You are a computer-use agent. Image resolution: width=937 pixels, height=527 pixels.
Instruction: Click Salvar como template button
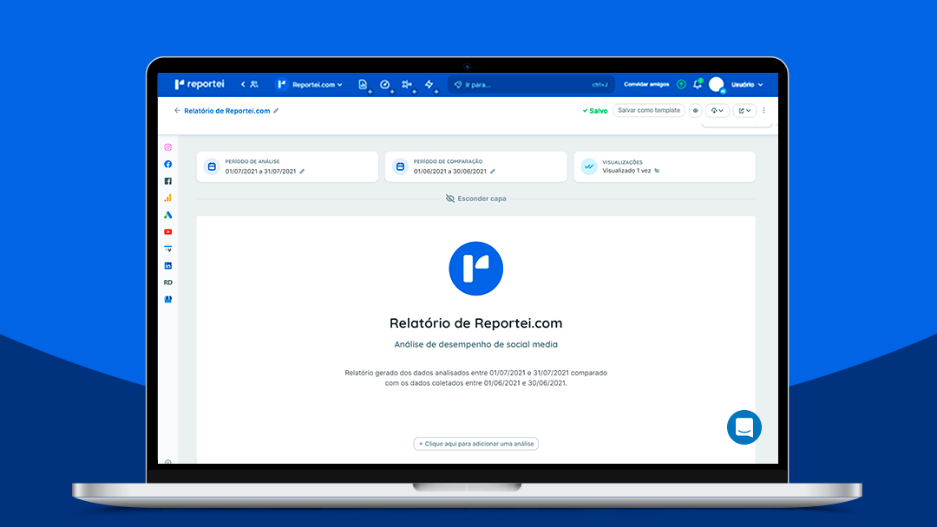(649, 110)
